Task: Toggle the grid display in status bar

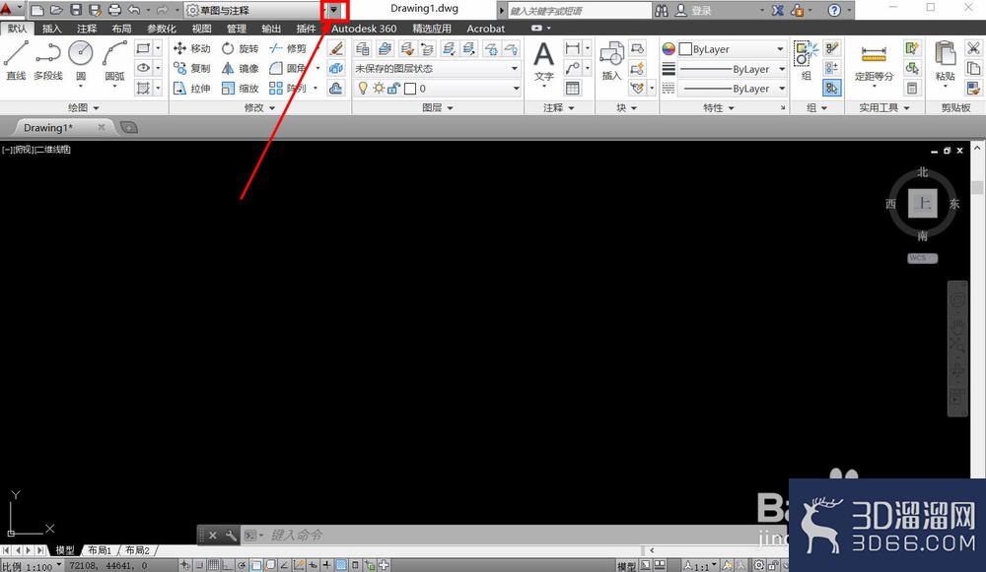Action: coord(214,565)
